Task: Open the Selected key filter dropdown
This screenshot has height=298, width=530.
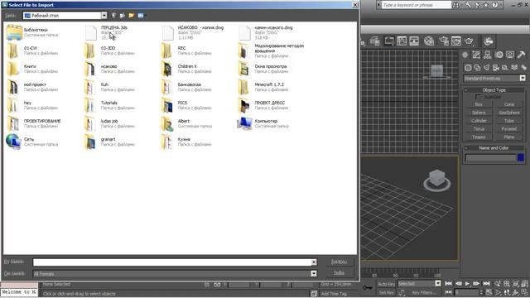Action: click(438, 284)
